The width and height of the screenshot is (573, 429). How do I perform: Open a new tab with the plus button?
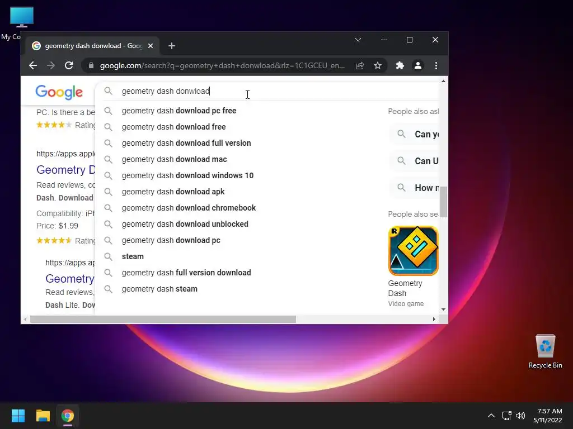point(172,46)
